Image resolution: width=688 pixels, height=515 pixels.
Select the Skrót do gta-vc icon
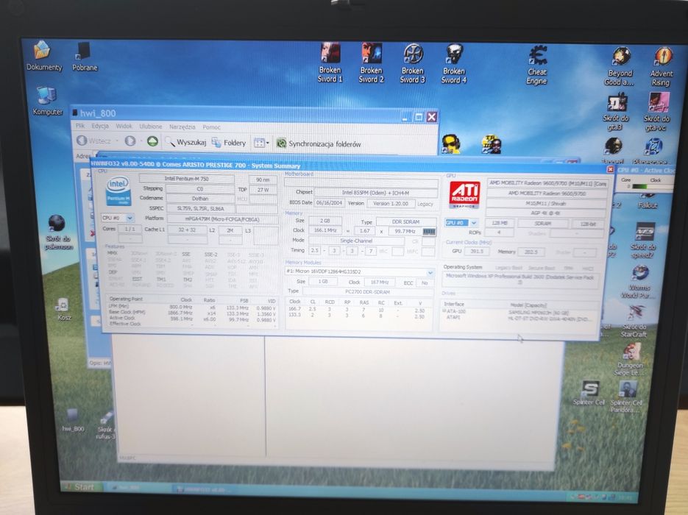click(657, 112)
